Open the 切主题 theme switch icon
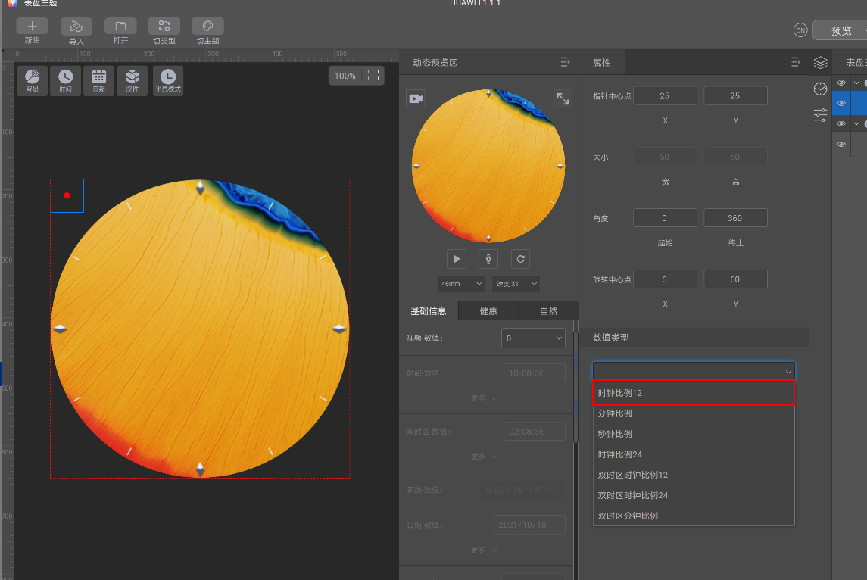Image resolution: width=867 pixels, height=580 pixels. [207, 27]
